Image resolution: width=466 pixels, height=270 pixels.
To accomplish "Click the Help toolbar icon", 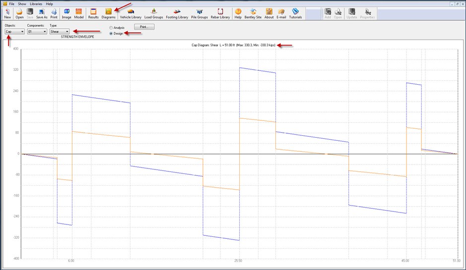I will coord(238,14).
